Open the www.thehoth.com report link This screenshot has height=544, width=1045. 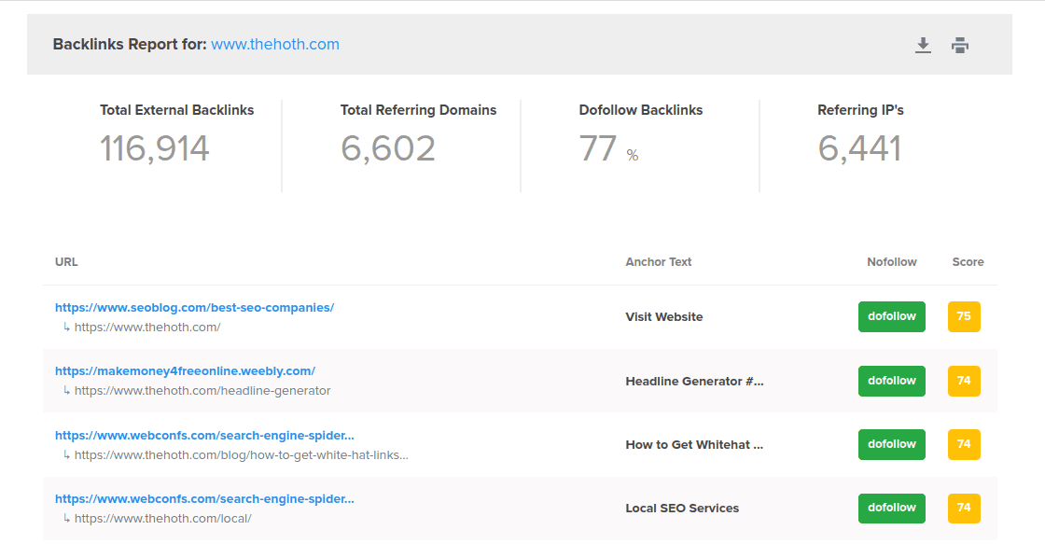click(275, 44)
